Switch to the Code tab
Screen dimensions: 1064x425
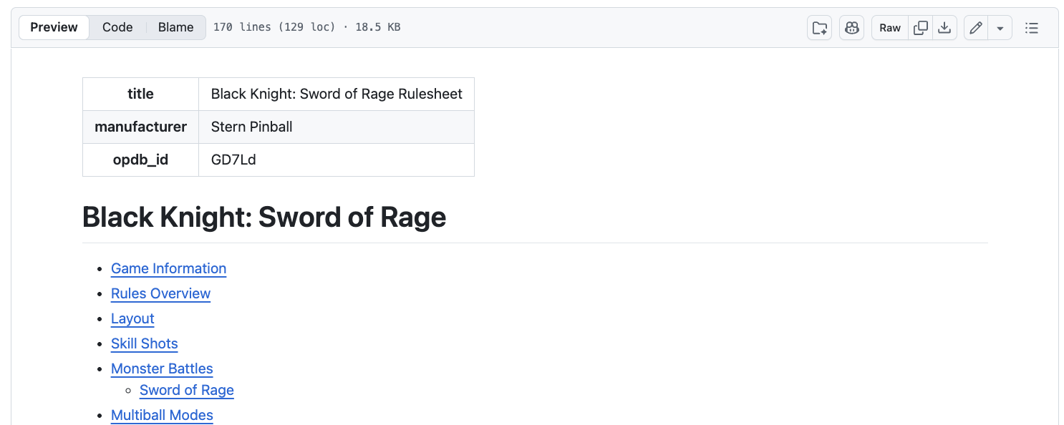coord(117,27)
